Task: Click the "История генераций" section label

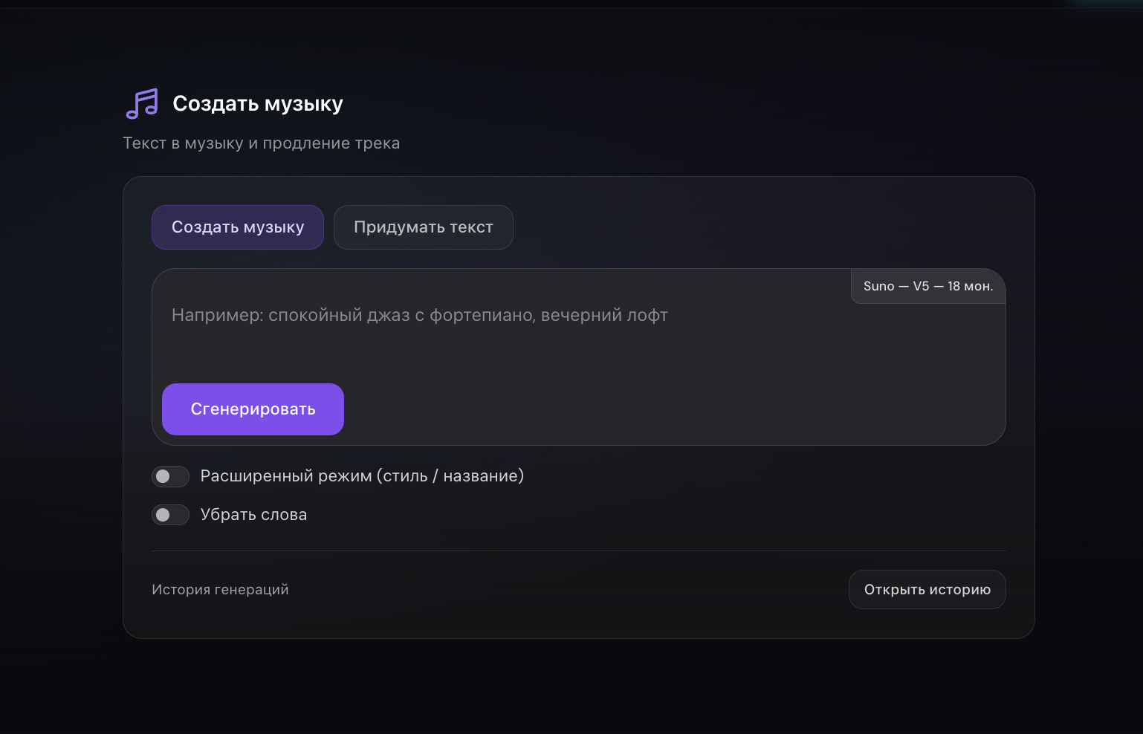Action: [x=220, y=590]
